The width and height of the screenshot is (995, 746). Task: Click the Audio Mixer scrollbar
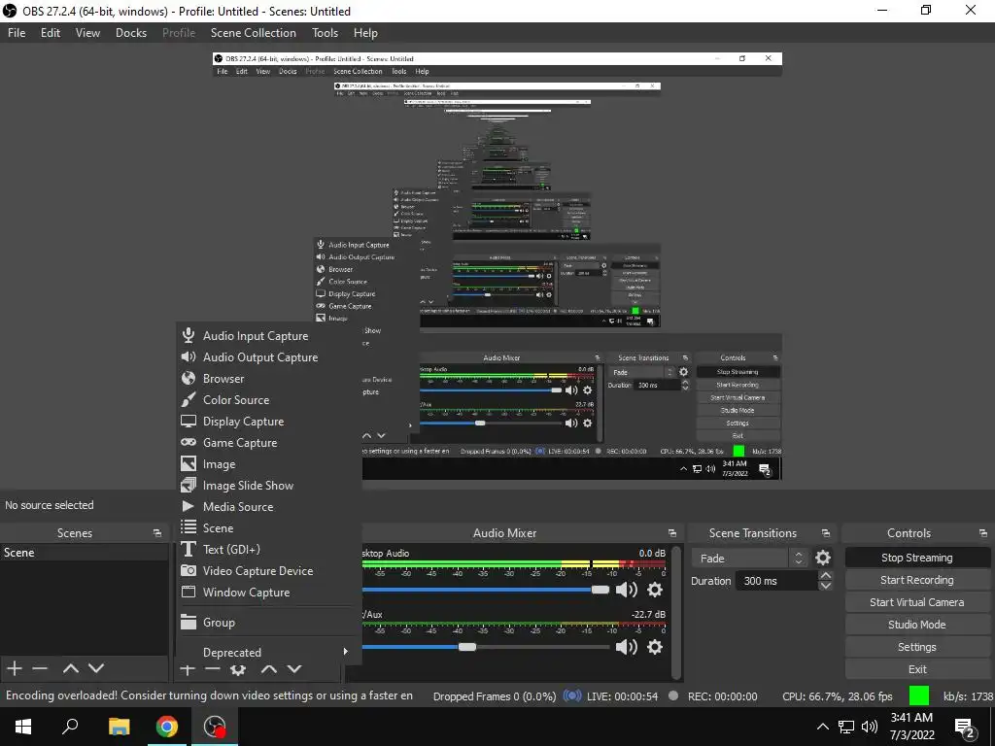676,612
